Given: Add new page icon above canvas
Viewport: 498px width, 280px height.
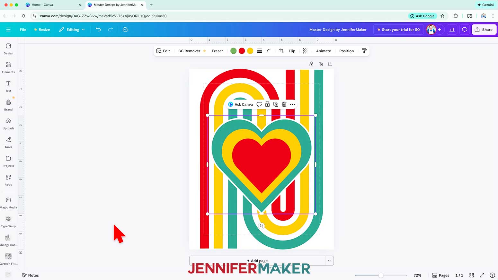Looking at the screenshot, I should point(330,64).
